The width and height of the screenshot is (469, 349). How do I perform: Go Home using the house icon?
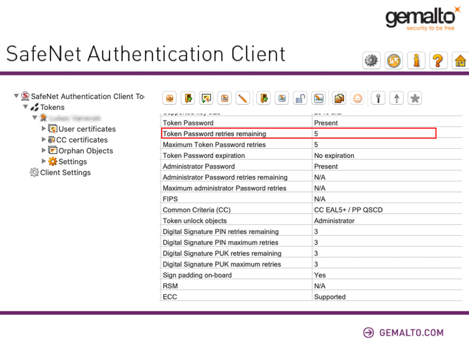[x=460, y=60]
